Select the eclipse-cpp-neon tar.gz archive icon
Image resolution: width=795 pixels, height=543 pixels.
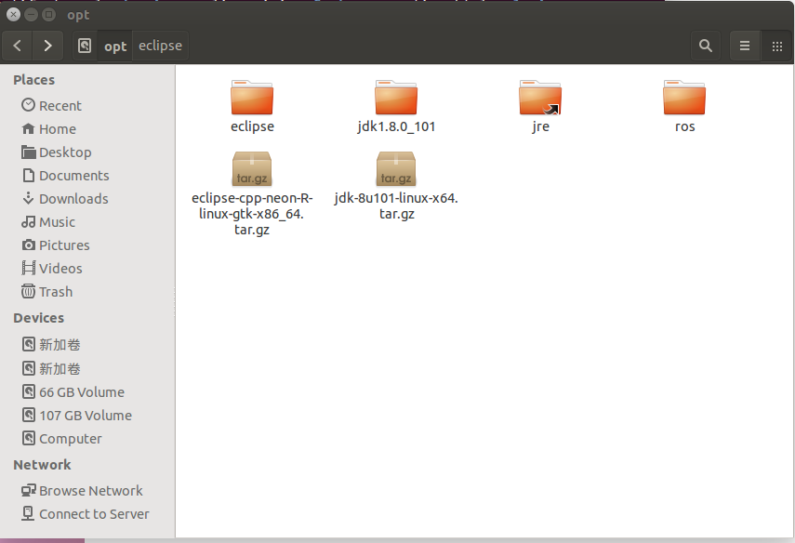(x=252, y=169)
